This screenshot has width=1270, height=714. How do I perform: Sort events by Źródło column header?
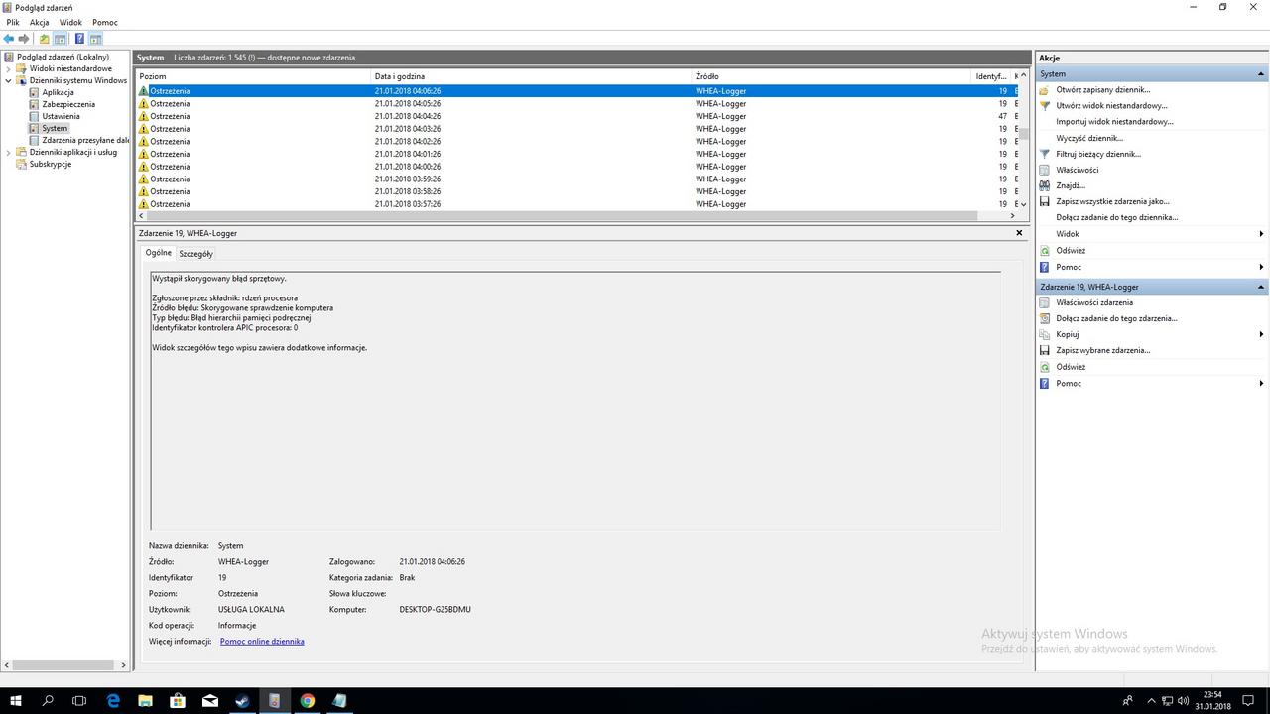coord(831,76)
